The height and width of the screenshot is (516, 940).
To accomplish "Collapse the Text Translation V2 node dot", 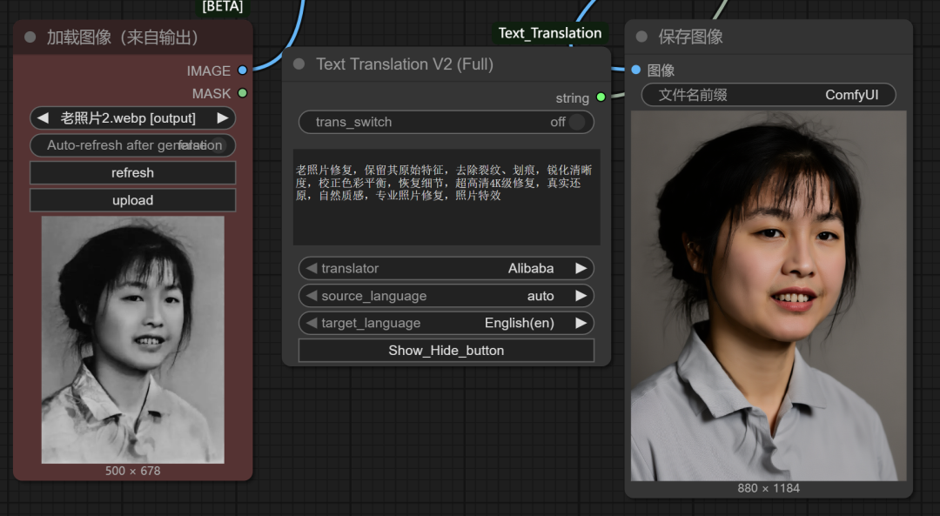I will 299,64.
